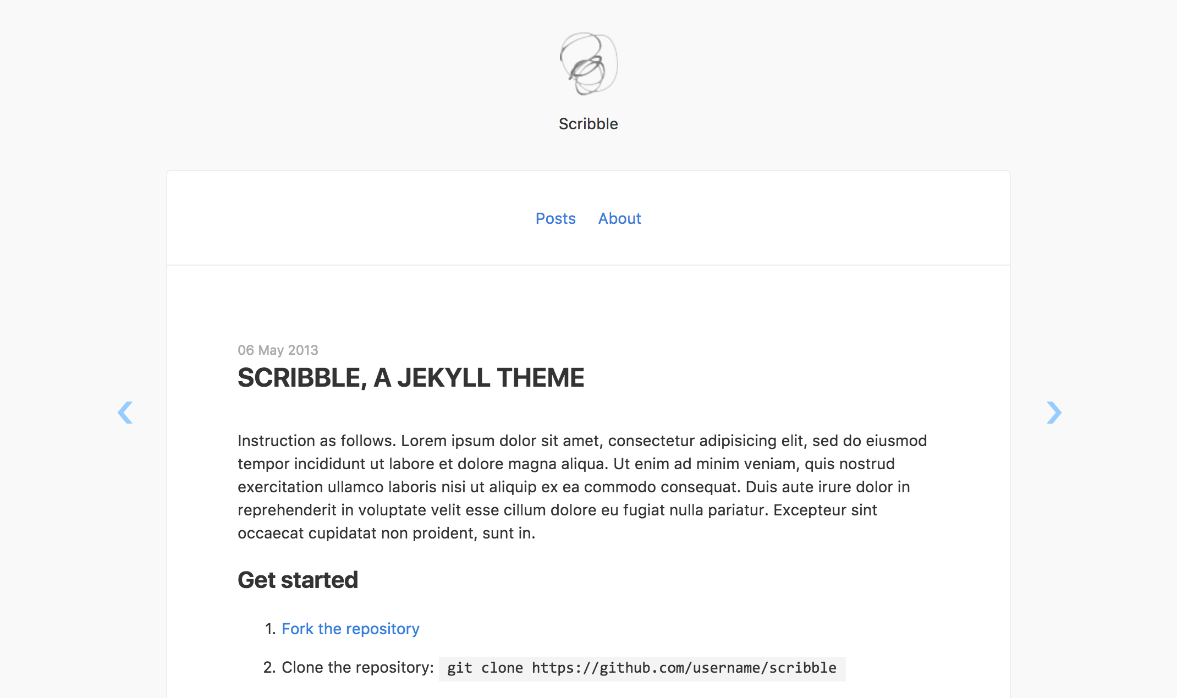The image size is (1177, 698).
Task: Click the '06 May 2013' post date
Action: click(x=278, y=350)
